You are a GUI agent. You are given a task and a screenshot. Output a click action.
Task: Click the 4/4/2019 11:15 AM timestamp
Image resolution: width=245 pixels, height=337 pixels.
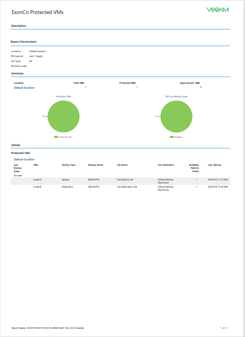(x=218, y=180)
